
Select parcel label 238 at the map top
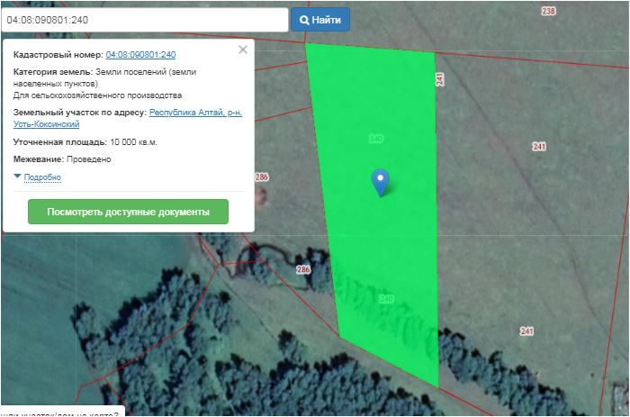tap(549, 11)
